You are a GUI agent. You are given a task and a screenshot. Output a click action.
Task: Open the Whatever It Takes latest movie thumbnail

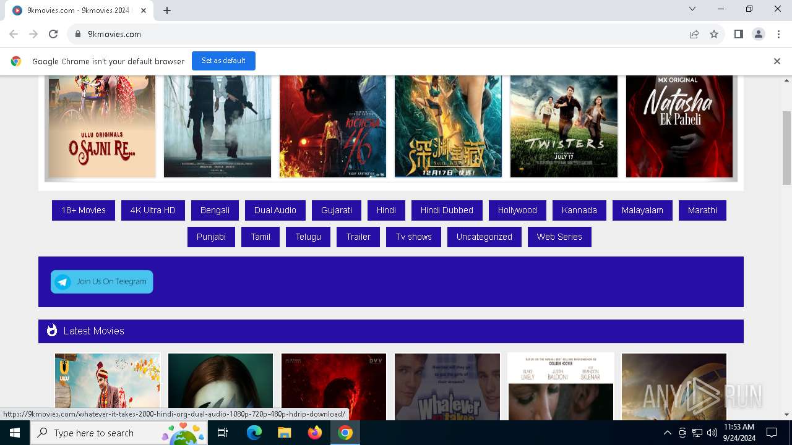[x=447, y=386]
